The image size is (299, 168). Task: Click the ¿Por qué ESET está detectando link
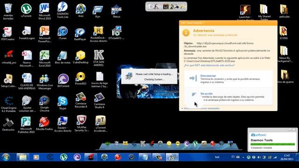(209, 65)
